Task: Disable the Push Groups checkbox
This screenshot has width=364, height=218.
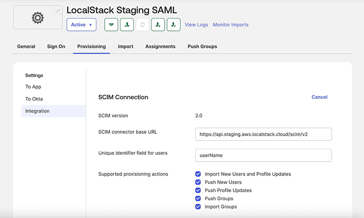Action: tap(198, 198)
